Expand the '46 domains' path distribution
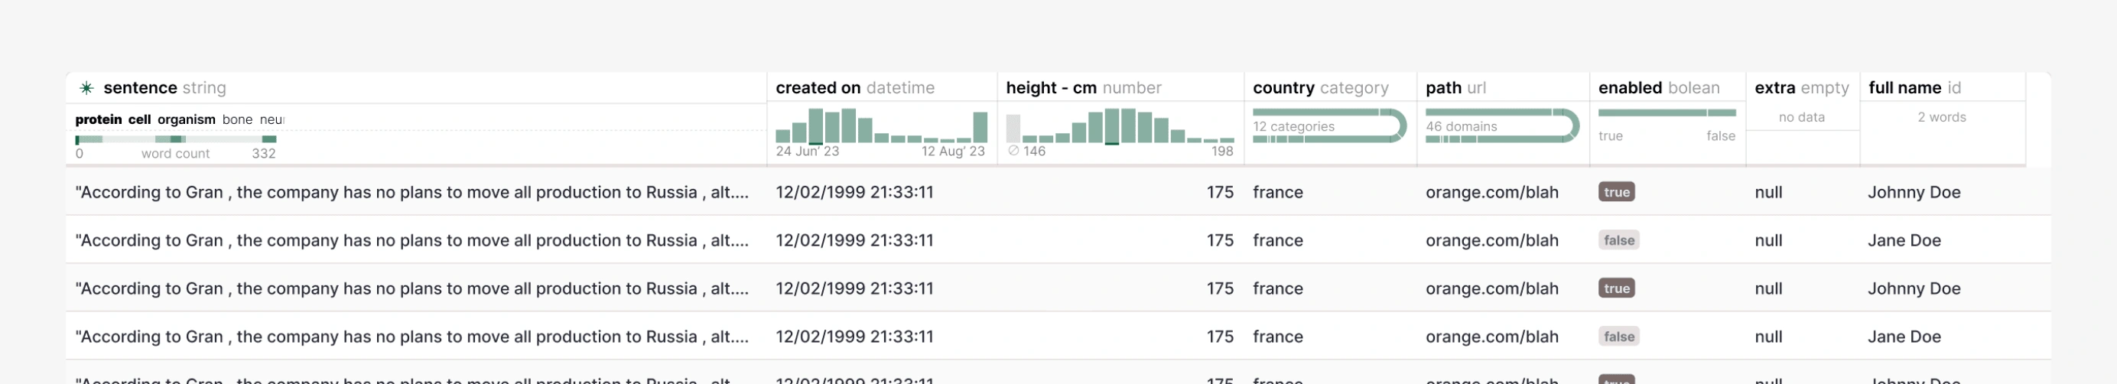Image resolution: width=2117 pixels, height=384 pixels. coord(1501,127)
